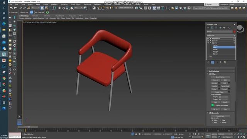
Task: Select the Select and Link tool
Action: [x=20, y=8]
